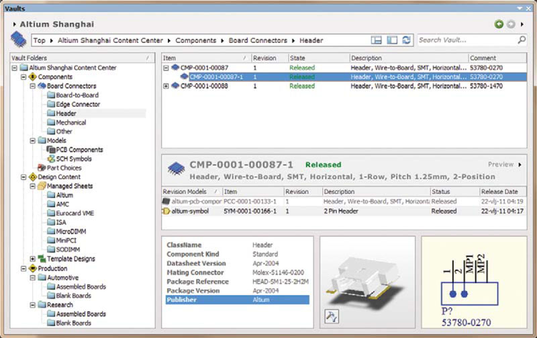This screenshot has height=338, width=537.
Task: Sort by the Comment column header
Action: coord(497,58)
